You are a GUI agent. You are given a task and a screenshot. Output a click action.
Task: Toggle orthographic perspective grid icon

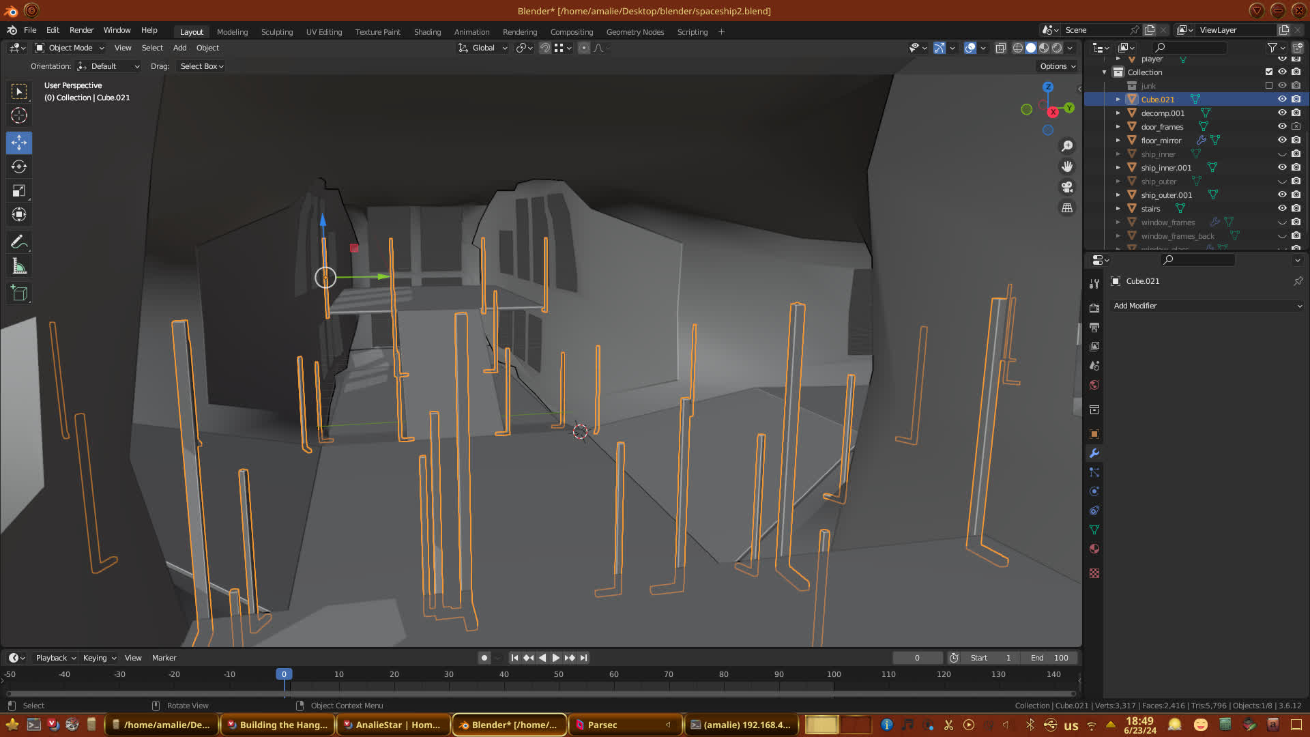coord(1067,208)
